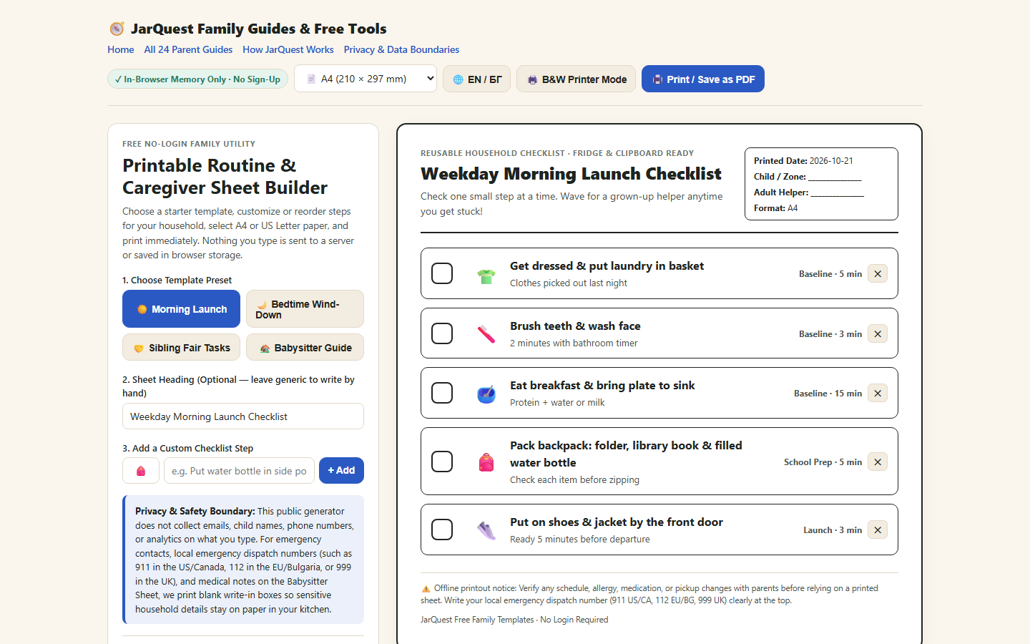The height and width of the screenshot is (644, 1030).
Task: Click the Format: A4 label
Action: [x=775, y=208]
